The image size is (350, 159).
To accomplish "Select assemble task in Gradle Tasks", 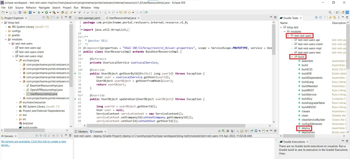I will pyautogui.click(x=307, y=61).
